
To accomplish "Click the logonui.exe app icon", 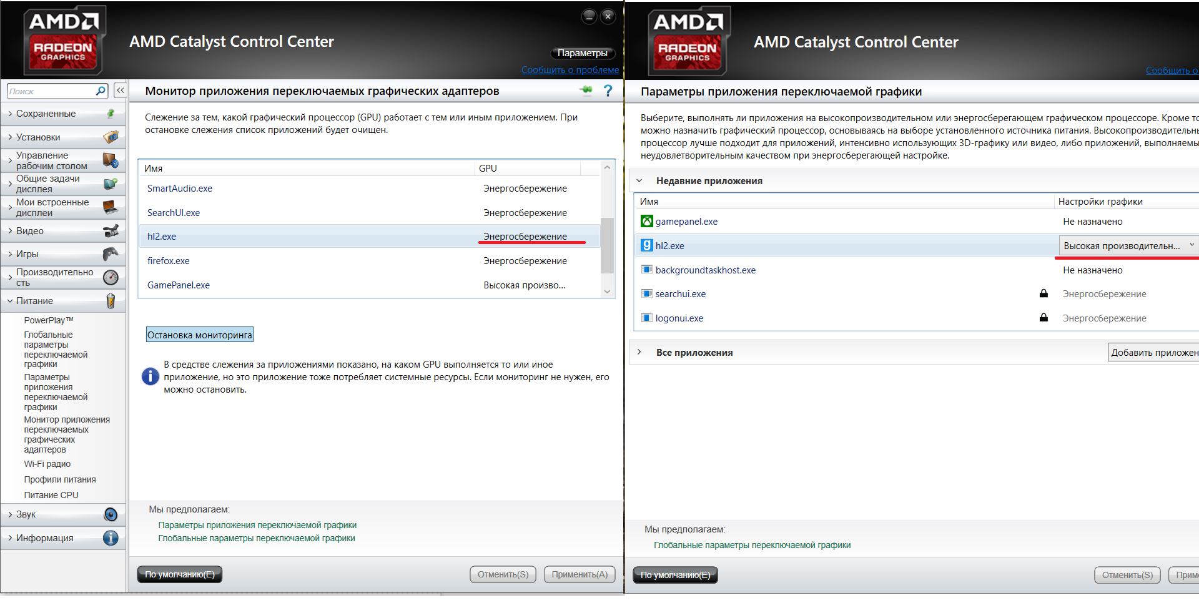I will (x=647, y=318).
